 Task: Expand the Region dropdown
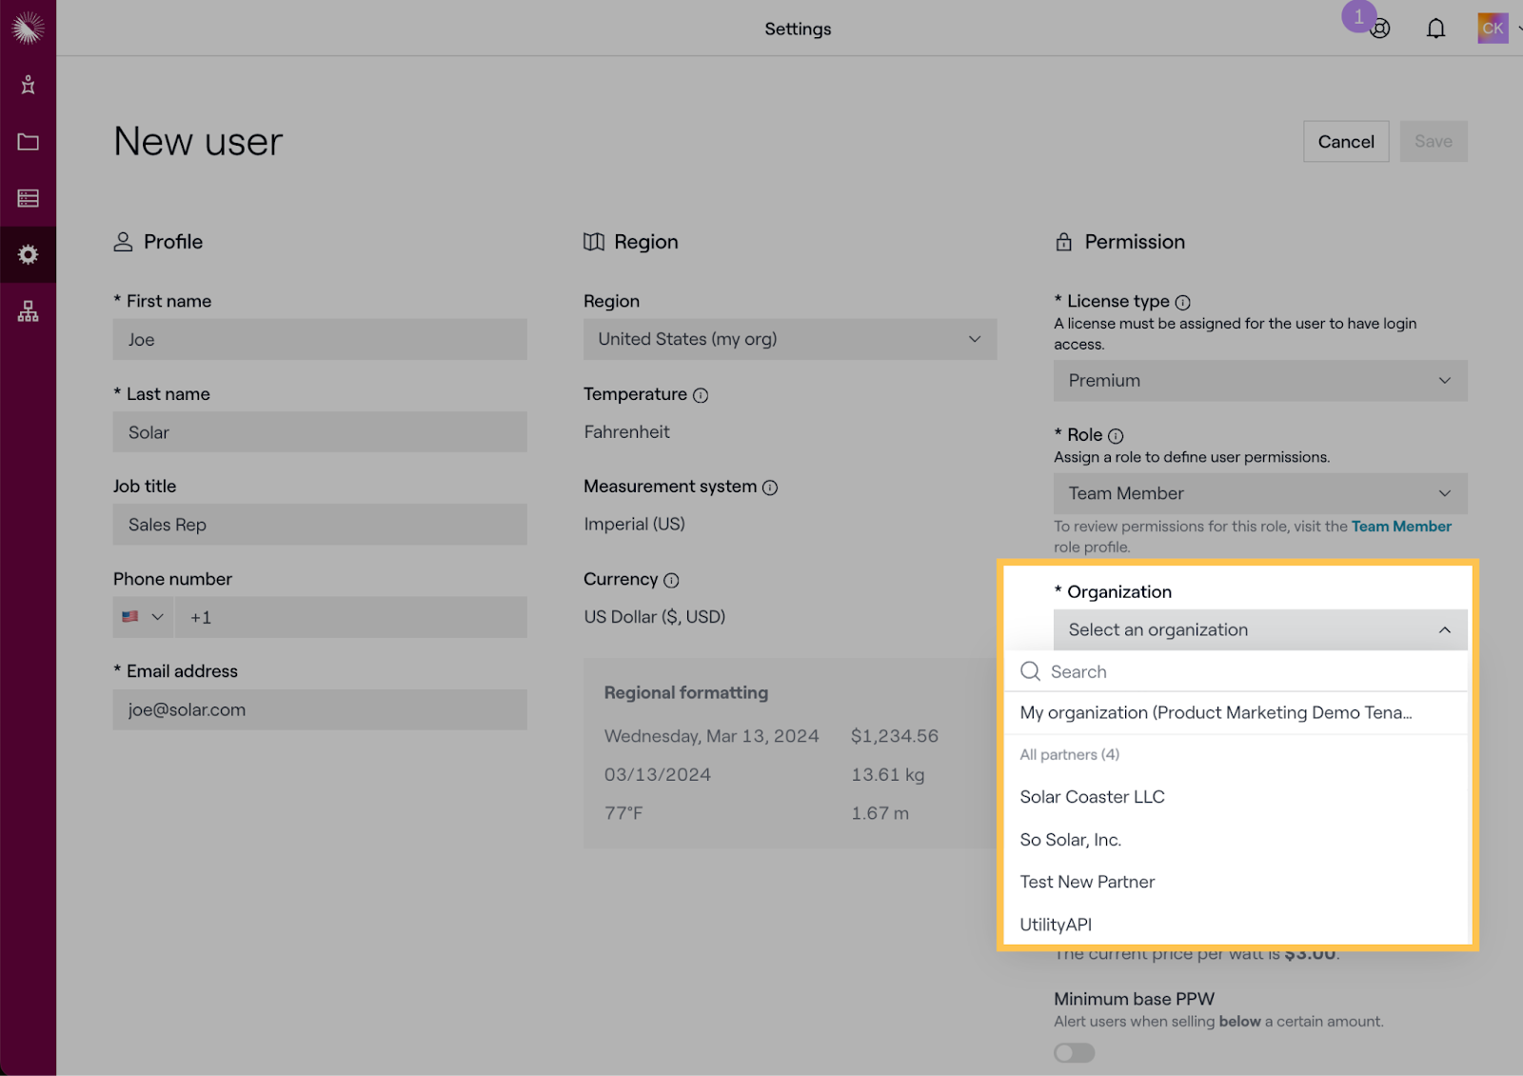(x=789, y=339)
